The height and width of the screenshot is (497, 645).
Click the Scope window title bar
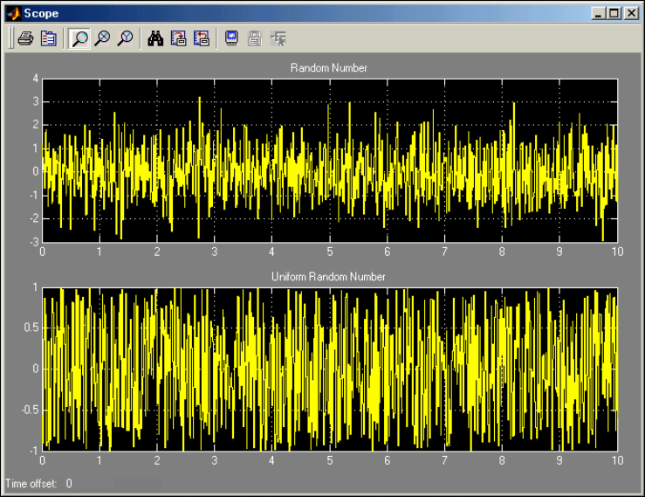pos(305,13)
